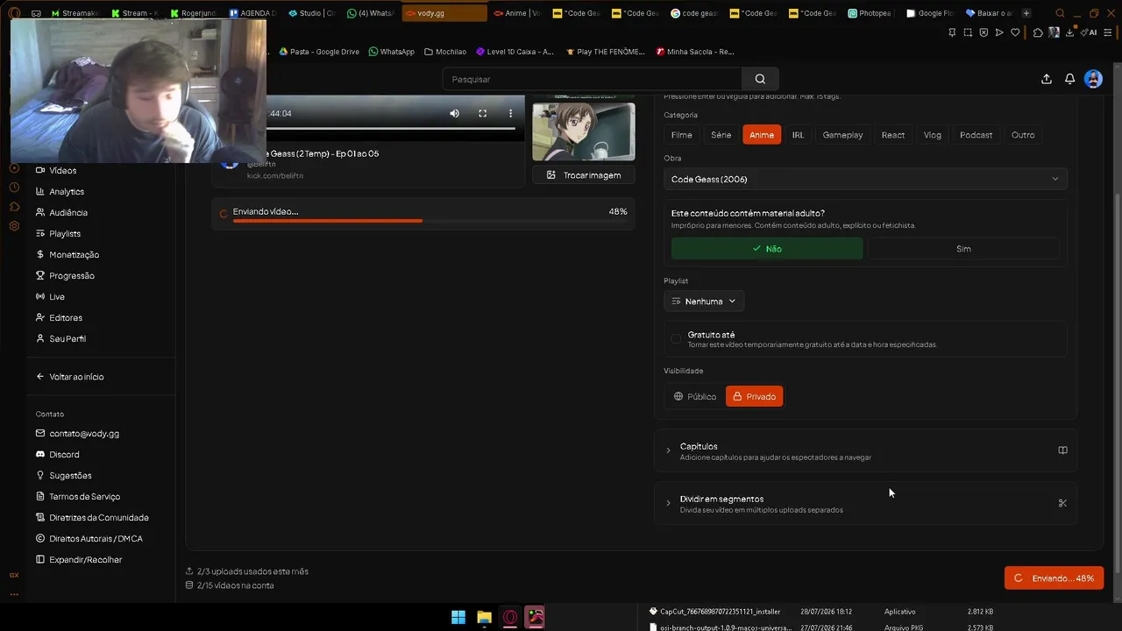Open the Playlist Nenhuma dropdown

(704, 301)
